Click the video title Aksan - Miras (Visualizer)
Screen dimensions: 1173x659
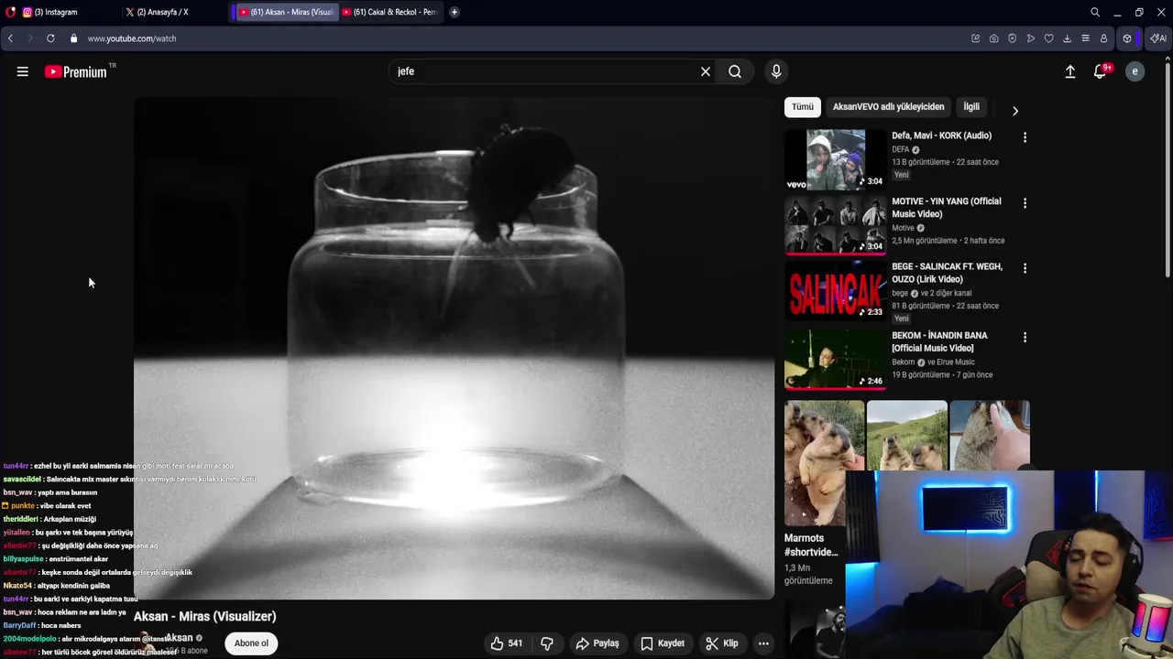click(204, 616)
